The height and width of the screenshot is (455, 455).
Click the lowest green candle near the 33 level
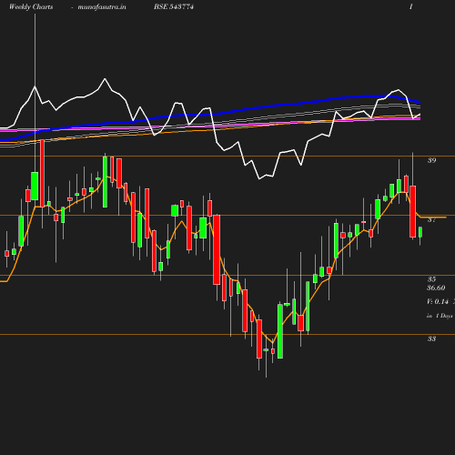280,331
